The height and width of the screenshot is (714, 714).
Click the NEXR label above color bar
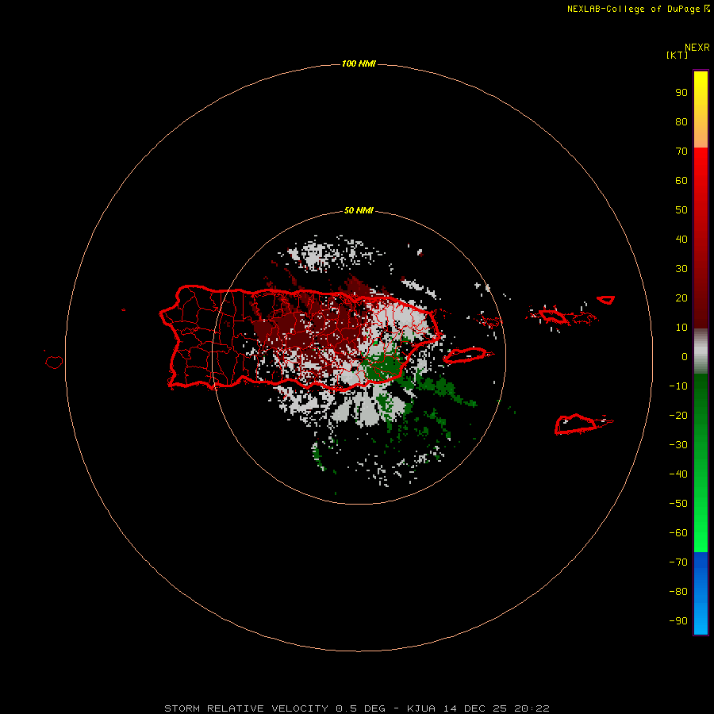[697, 48]
